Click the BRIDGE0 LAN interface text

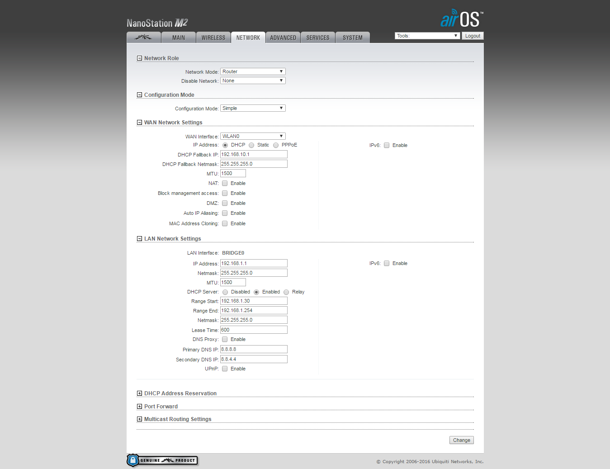(x=233, y=253)
